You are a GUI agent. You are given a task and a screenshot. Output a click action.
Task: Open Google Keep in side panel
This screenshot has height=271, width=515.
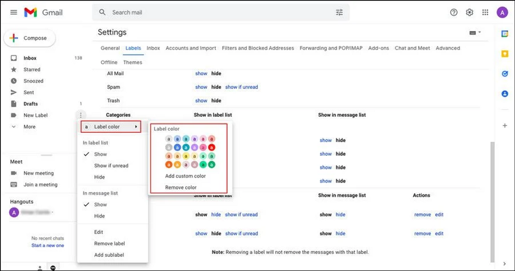coord(505,54)
